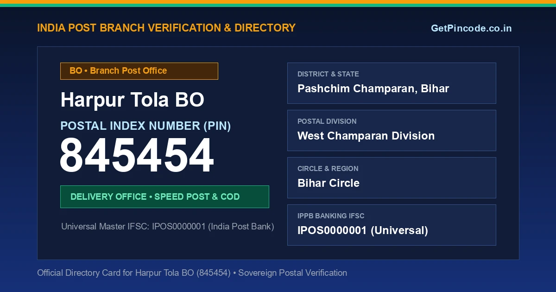Click the Bihar Circle value
The image size is (556, 292).
click(329, 183)
